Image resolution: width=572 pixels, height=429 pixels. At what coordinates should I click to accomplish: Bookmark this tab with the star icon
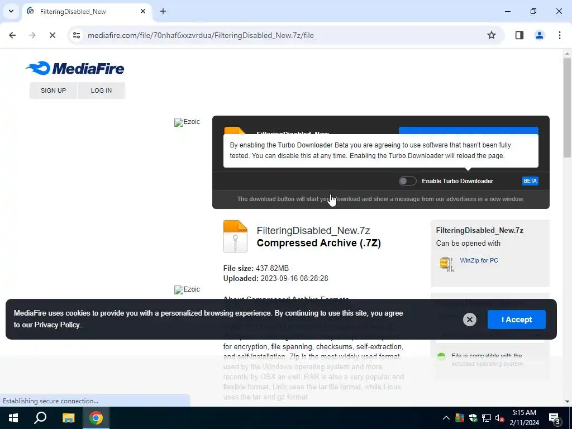(492, 35)
